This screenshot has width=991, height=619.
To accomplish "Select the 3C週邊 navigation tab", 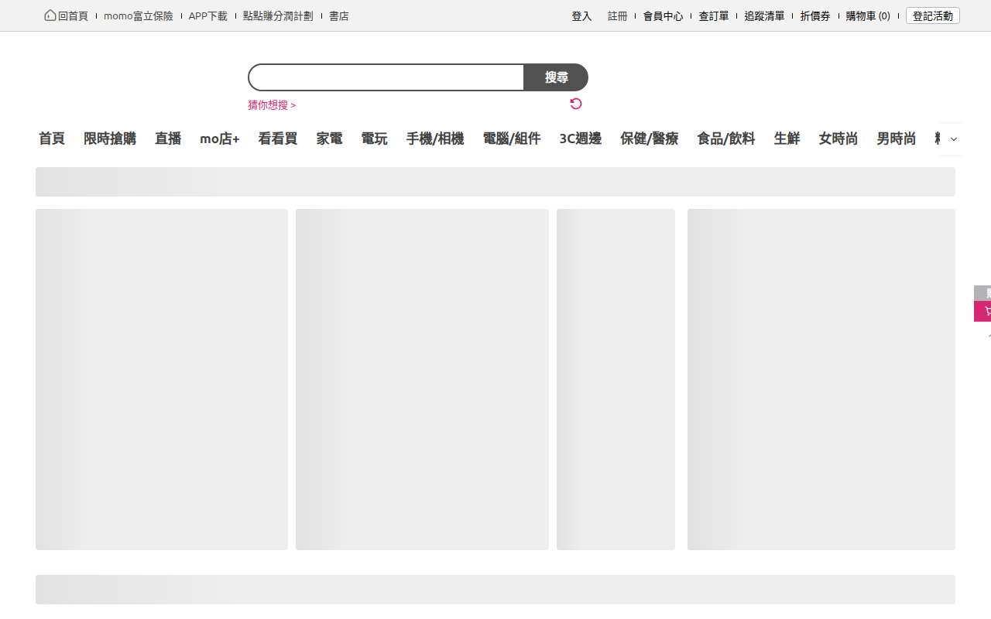I will (x=581, y=139).
